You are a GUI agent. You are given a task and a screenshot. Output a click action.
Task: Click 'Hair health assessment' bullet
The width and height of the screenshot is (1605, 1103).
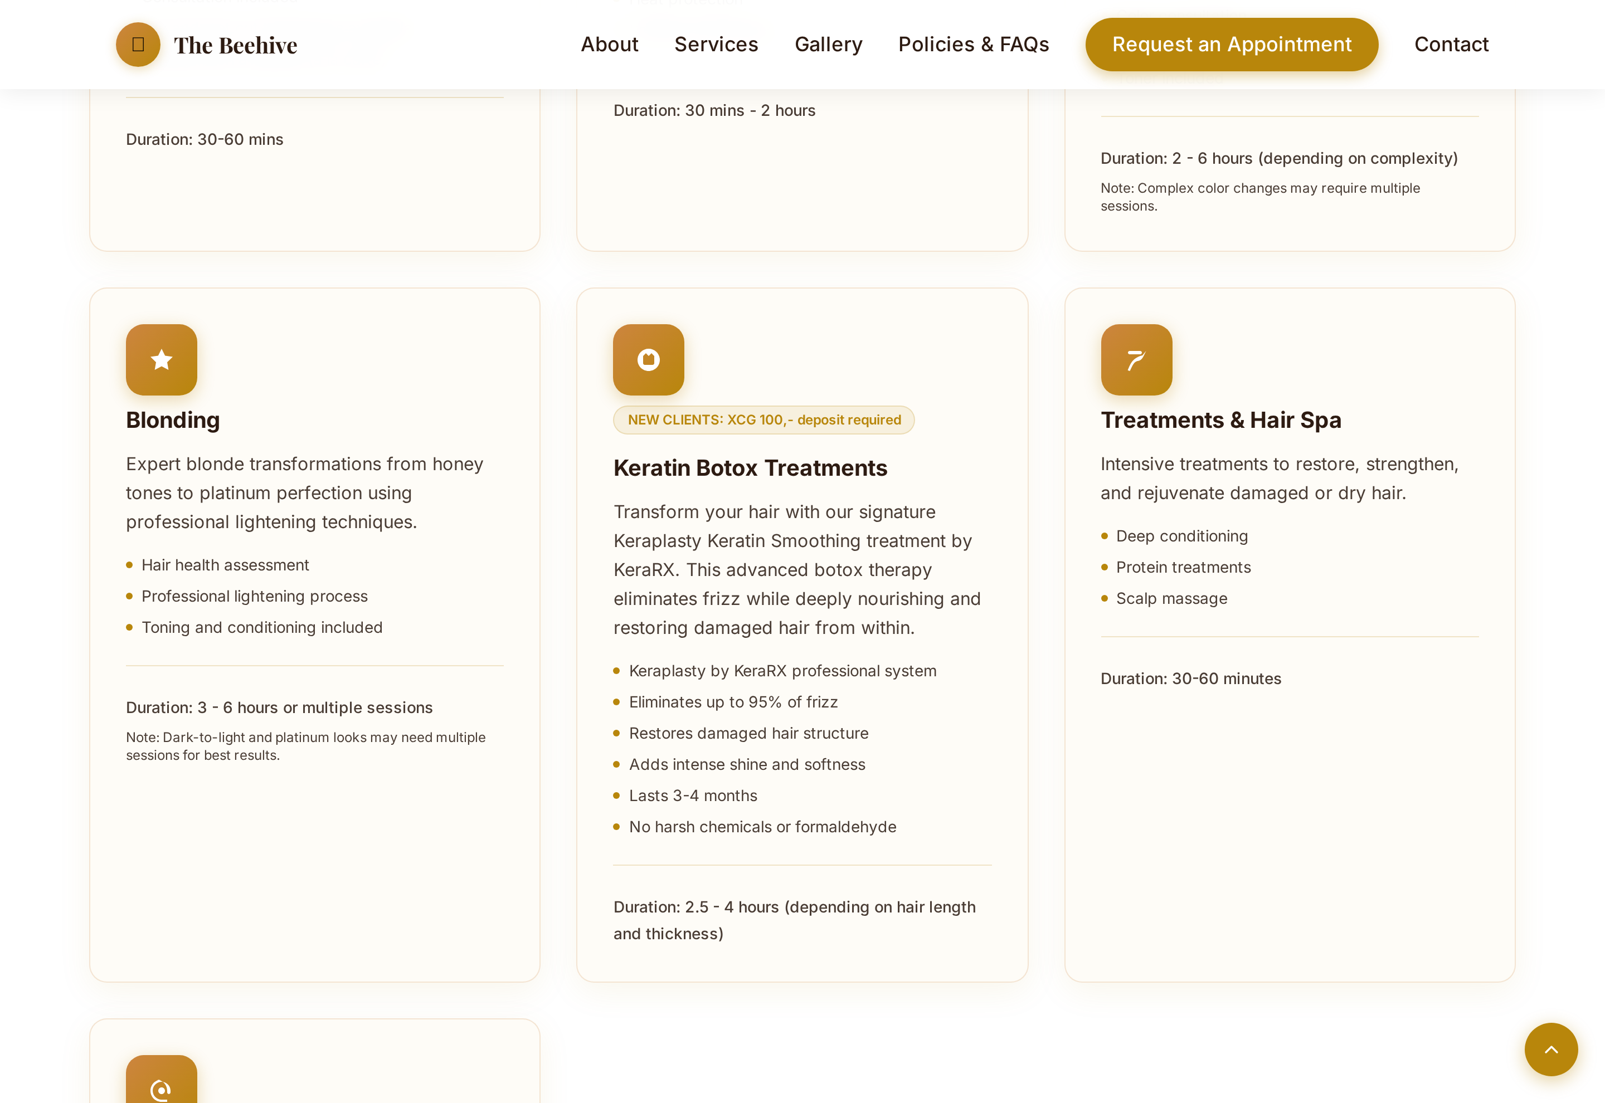click(225, 565)
